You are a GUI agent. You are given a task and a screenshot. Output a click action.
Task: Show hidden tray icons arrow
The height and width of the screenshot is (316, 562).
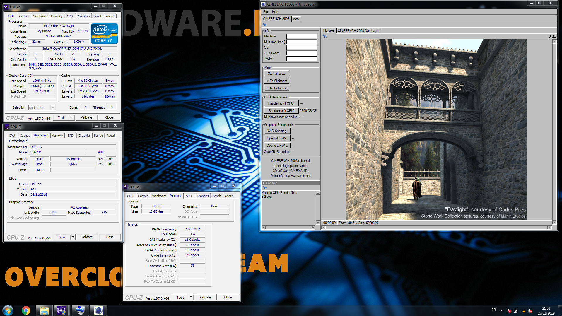coord(502,311)
